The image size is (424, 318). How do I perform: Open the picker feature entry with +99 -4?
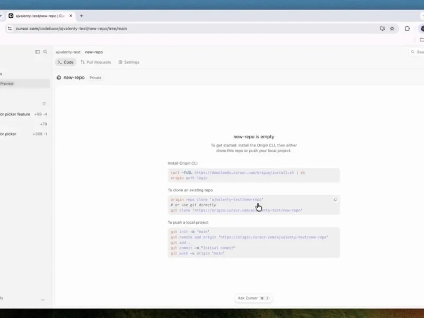(x=23, y=114)
